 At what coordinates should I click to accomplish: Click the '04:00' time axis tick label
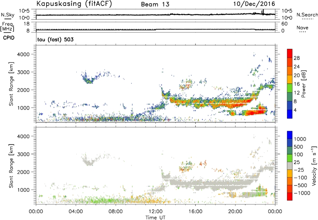coord(76,212)
